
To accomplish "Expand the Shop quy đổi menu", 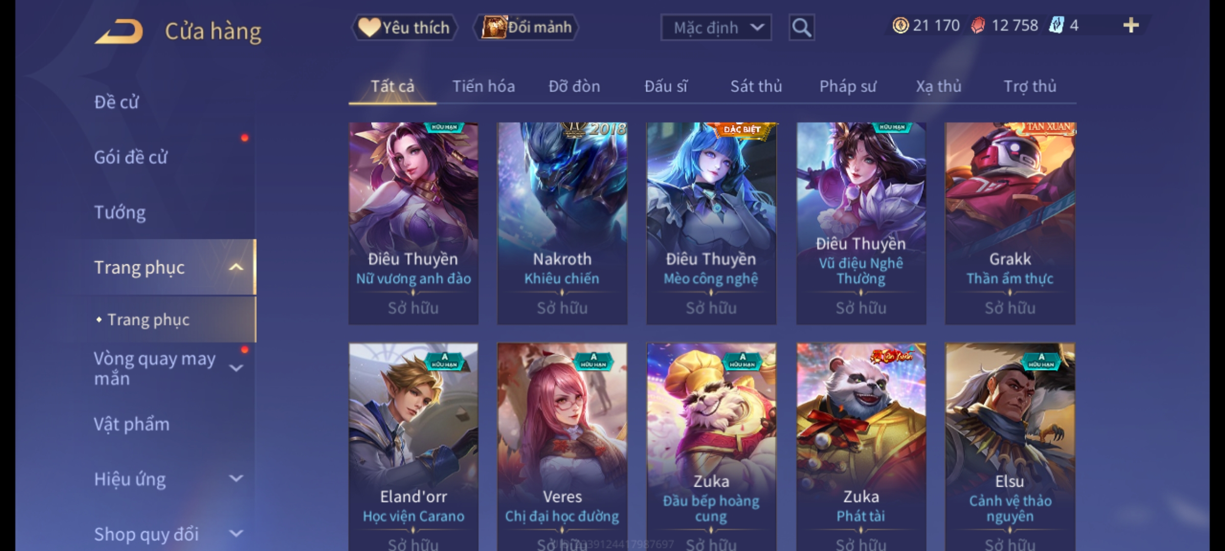I will click(x=236, y=534).
